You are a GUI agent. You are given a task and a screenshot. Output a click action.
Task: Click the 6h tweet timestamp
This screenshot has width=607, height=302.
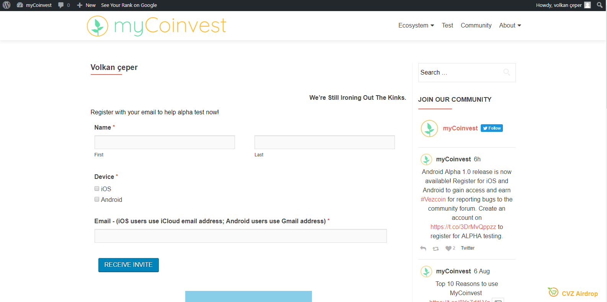(x=477, y=159)
